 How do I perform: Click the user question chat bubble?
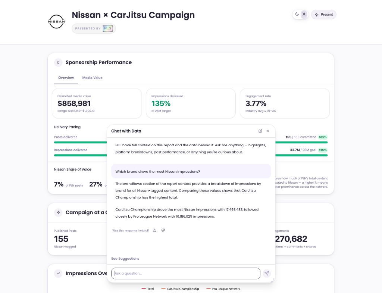coord(191,171)
